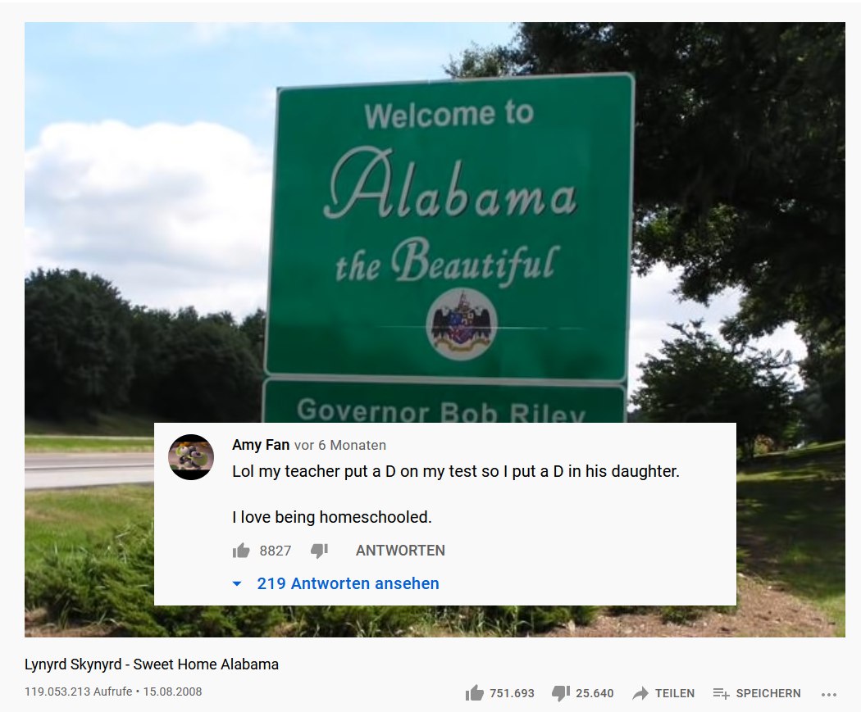Like the video with thumbs-up icon
The width and height of the screenshot is (861, 712).
[475, 693]
